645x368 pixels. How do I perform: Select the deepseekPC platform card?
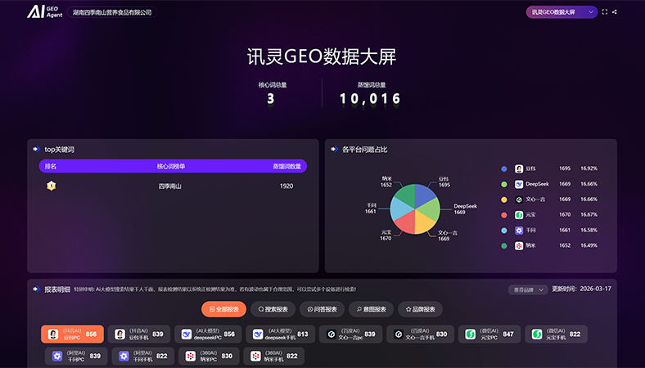point(209,334)
